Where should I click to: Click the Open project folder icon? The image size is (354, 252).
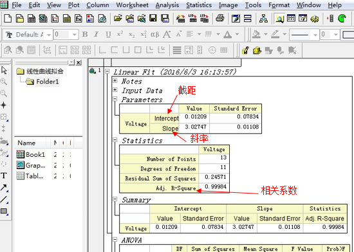pos(118,19)
